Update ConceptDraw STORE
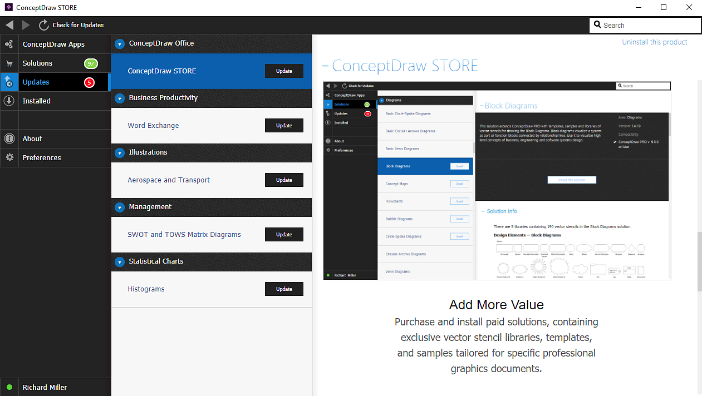The image size is (702, 396). (x=284, y=71)
